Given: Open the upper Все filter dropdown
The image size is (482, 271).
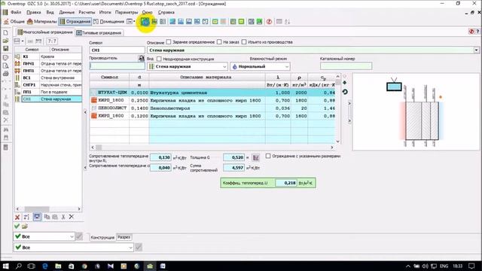Looking at the screenshot, I should point(44,236).
